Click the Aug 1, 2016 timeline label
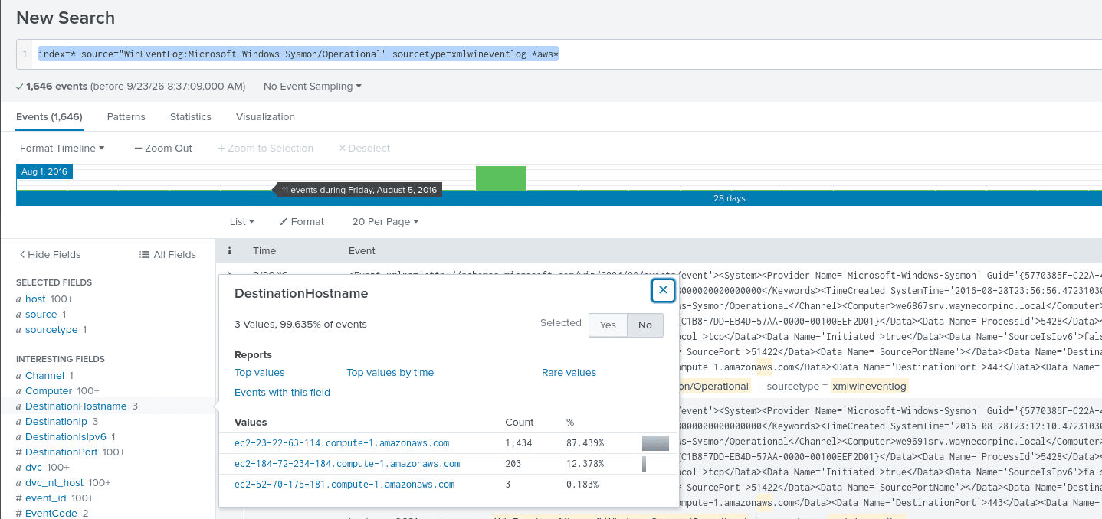 [x=44, y=171]
